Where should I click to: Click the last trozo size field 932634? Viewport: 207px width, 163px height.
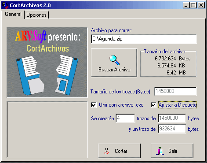click(x=172, y=129)
